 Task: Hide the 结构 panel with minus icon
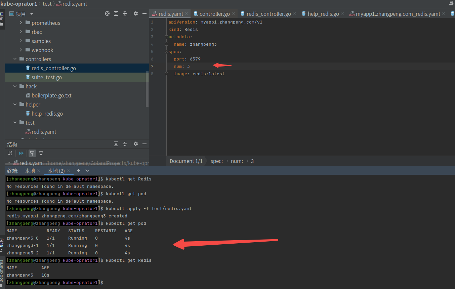click(144, 144)
